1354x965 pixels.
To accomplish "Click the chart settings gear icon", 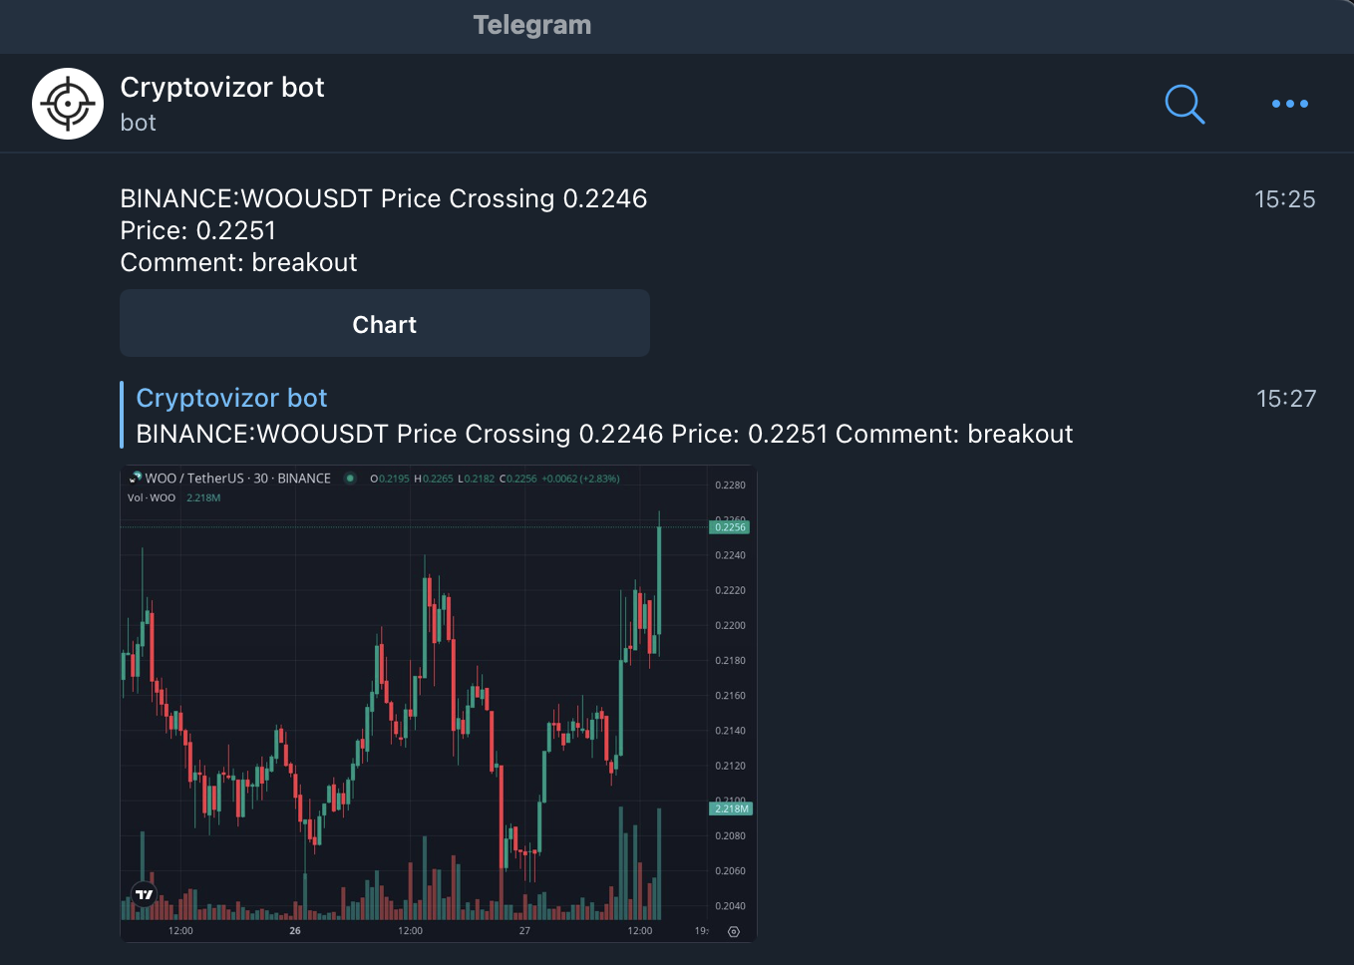I will pos(734,932).
